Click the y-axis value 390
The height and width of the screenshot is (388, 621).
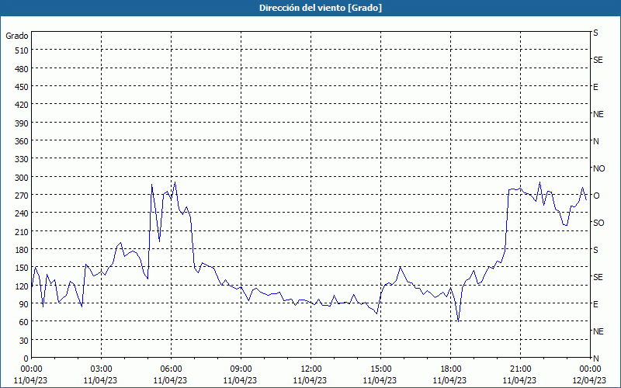[22, 123]
